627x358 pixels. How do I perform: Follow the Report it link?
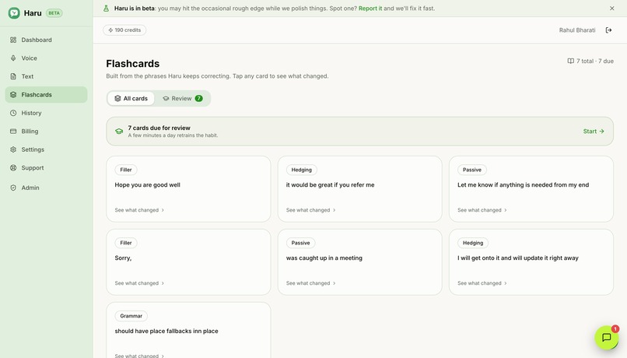pyautogui.click(x=370, y=9)
